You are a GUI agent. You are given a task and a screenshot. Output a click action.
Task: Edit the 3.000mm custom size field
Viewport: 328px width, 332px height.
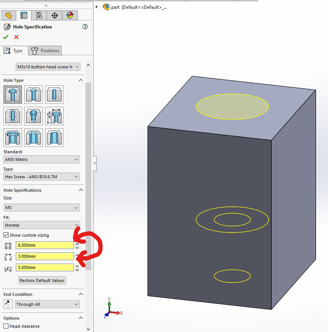point(45,256)
